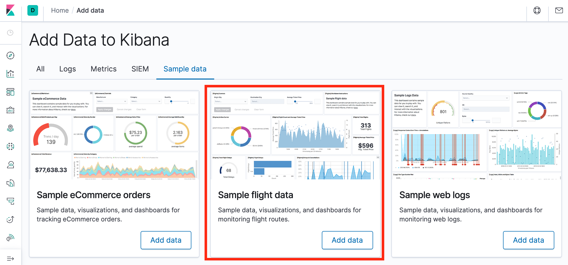
Task: Open SIEM icon in sidebar
Action: tap(10, 238)
